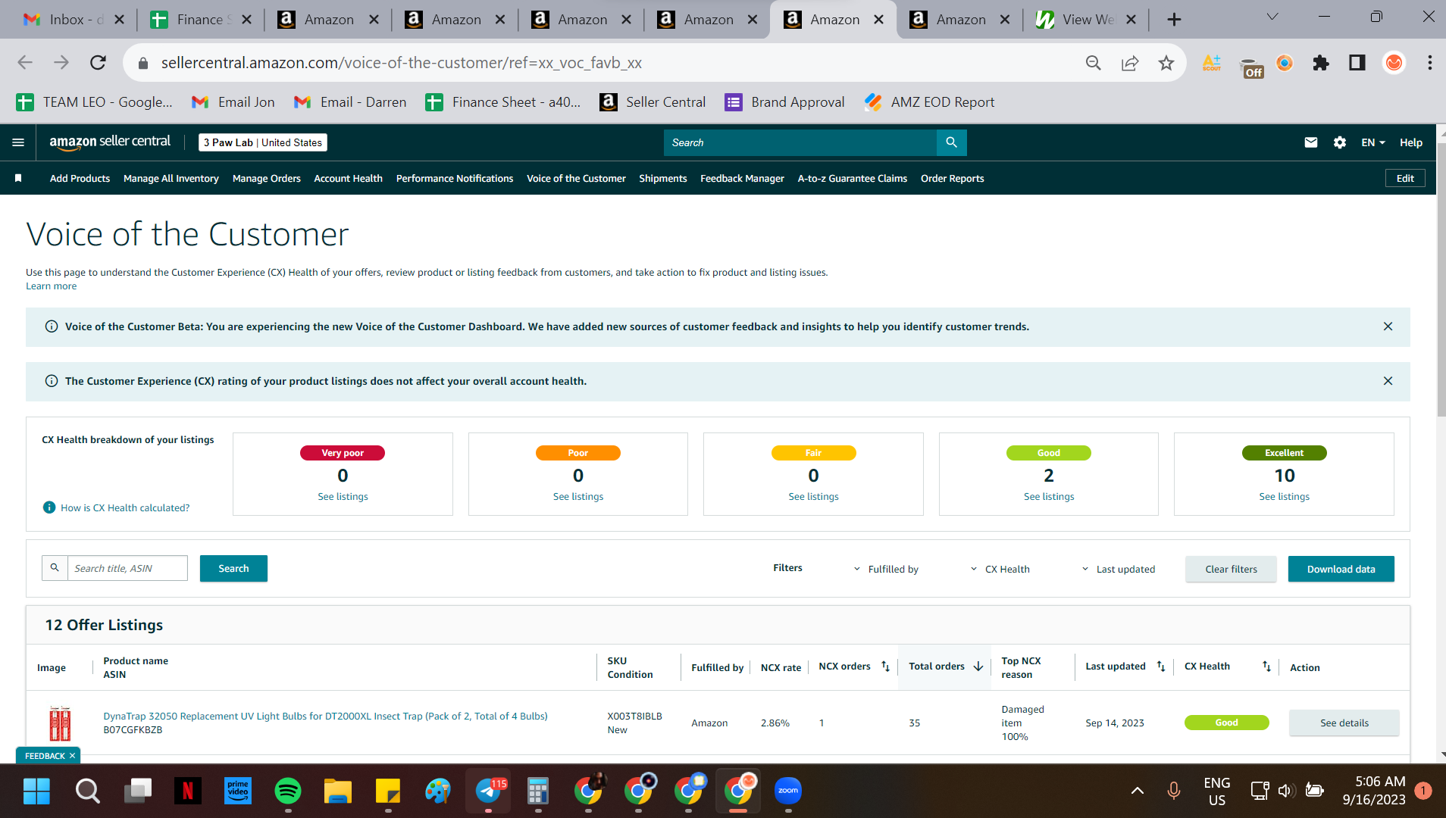
Task: See listings under Good rating
Action: point(1048,496)
